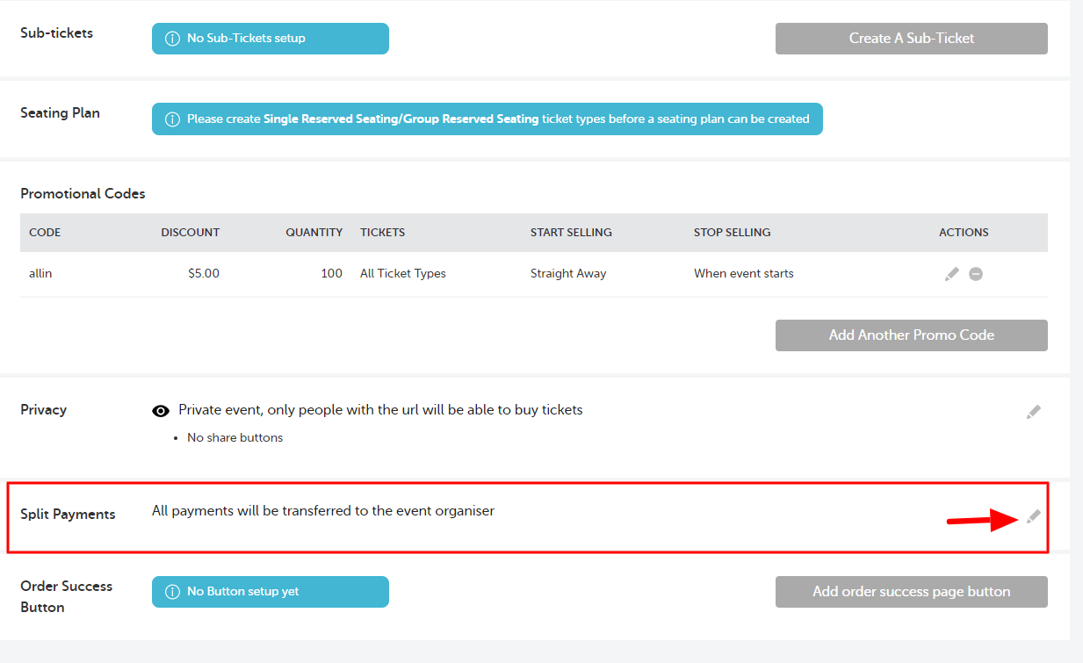Click the info icon on No Button setup badge

[x=171, y=592]
